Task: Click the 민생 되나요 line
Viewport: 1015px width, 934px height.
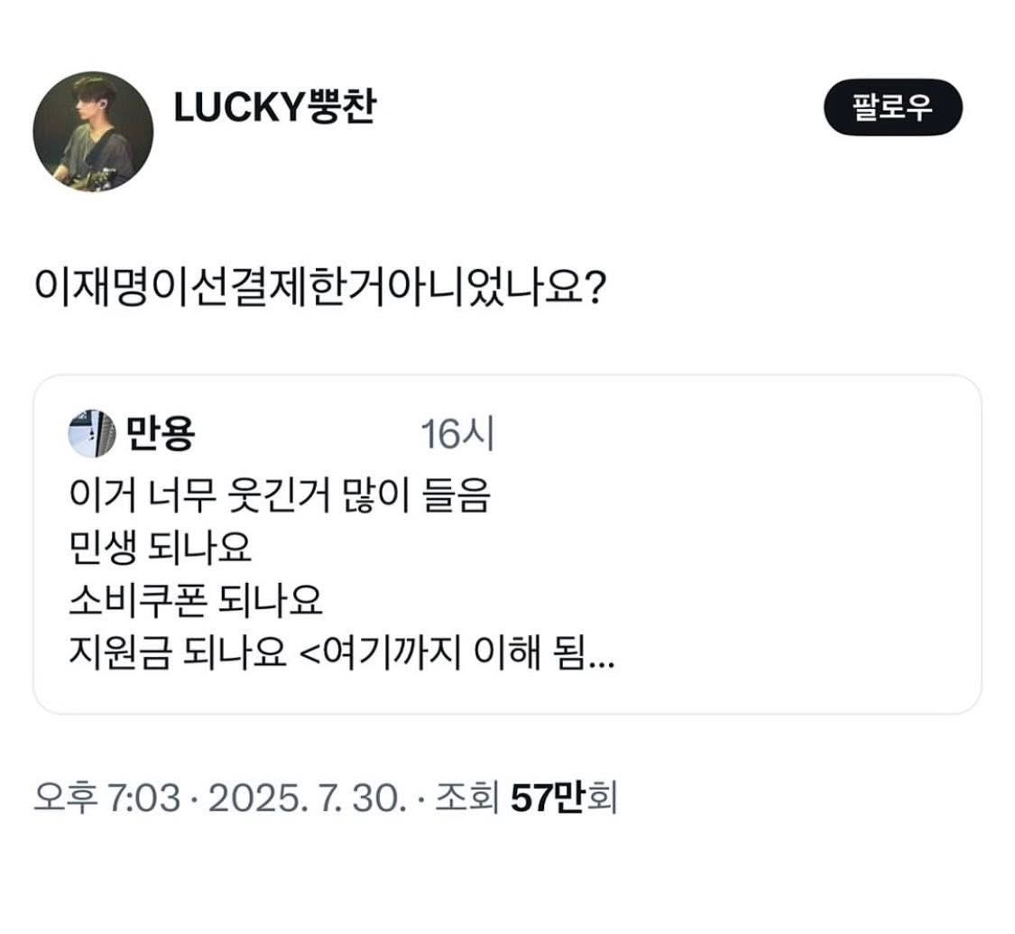Action: (x=161, y=548)
